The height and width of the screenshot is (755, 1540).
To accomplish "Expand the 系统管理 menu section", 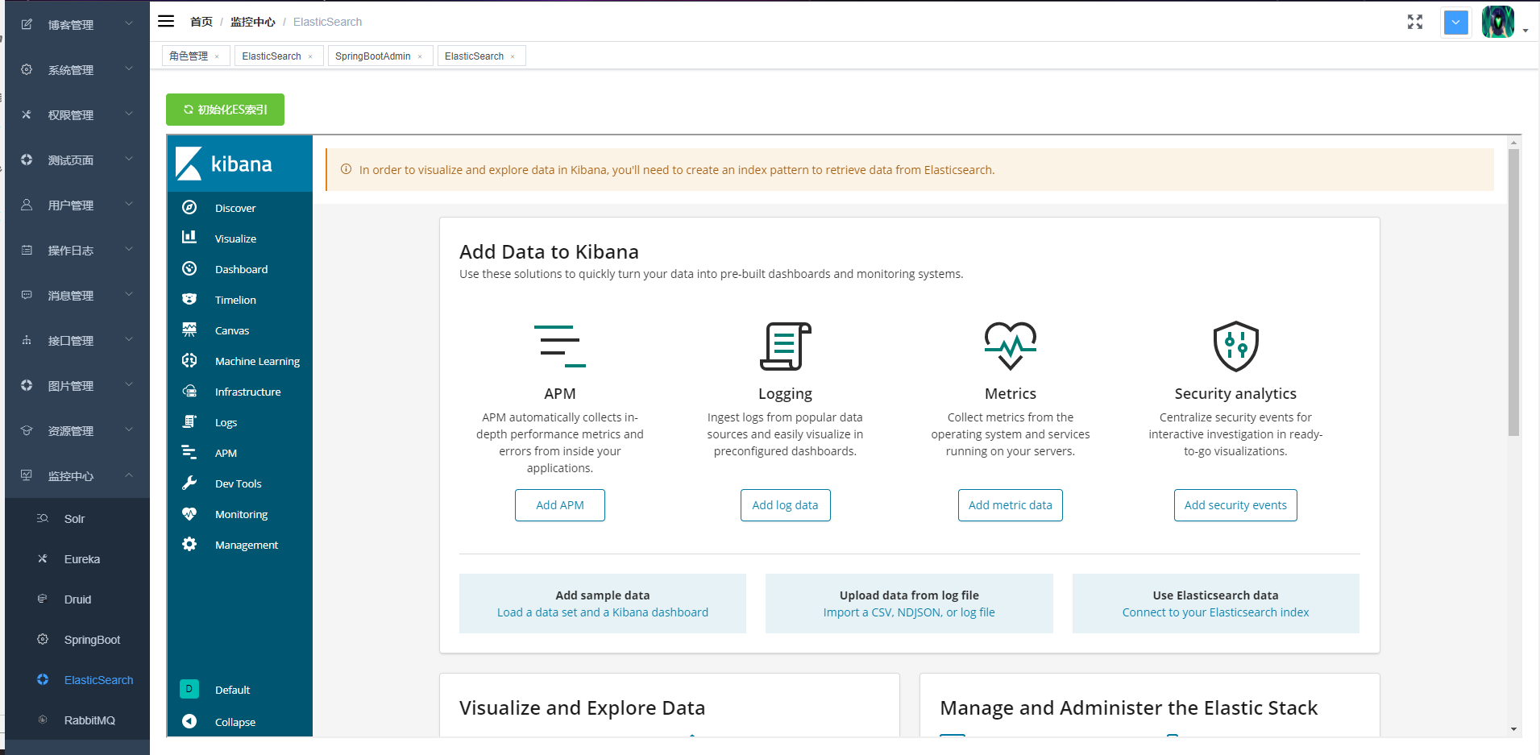I will 77,69.
